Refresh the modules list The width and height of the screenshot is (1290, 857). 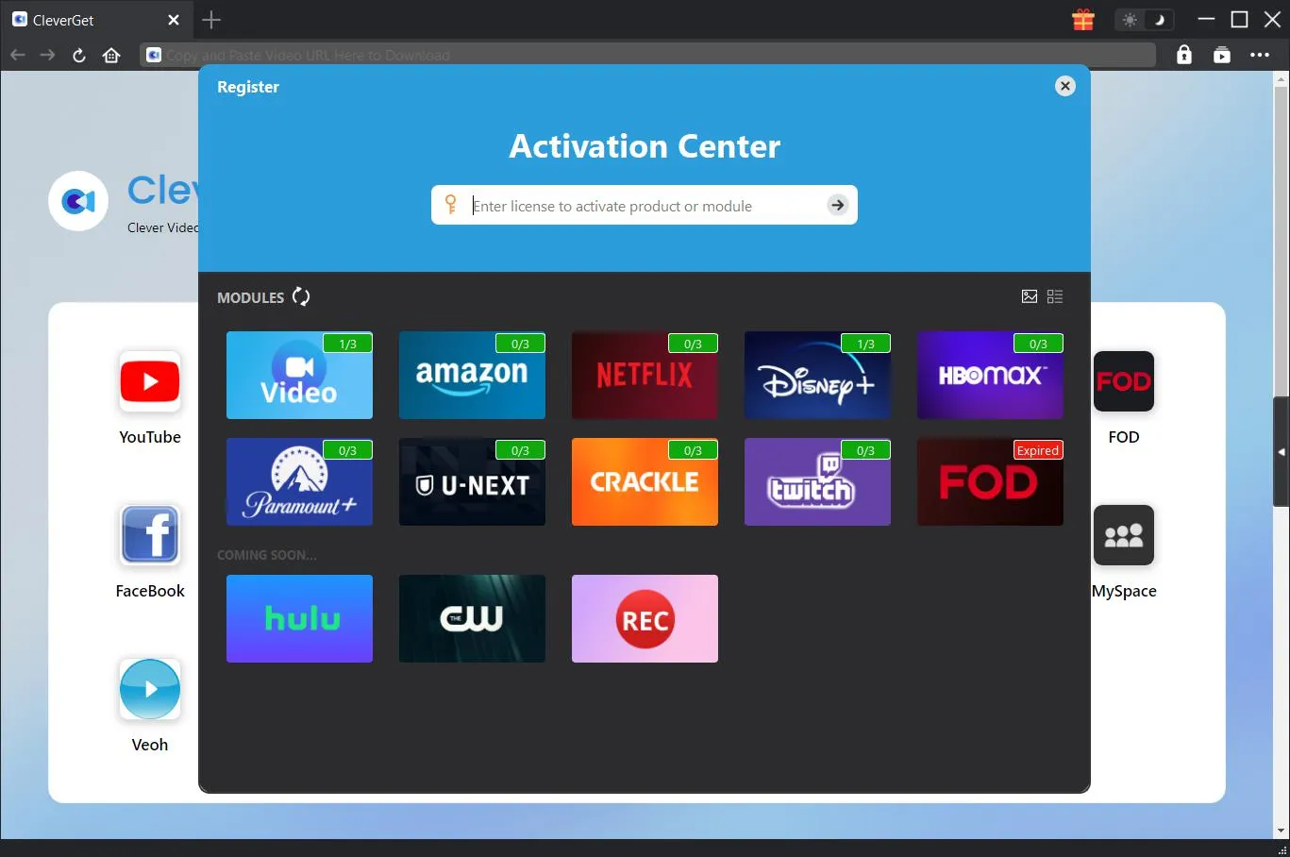pyautogui.click(x=301, y=296)
